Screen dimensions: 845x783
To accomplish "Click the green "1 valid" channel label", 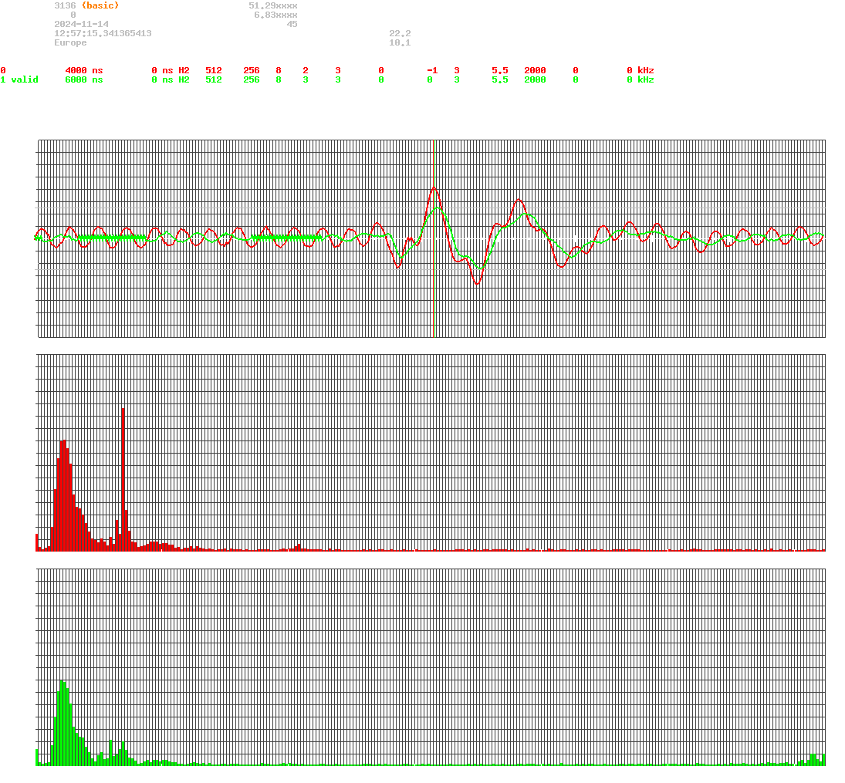I will (x=19, y=79).
